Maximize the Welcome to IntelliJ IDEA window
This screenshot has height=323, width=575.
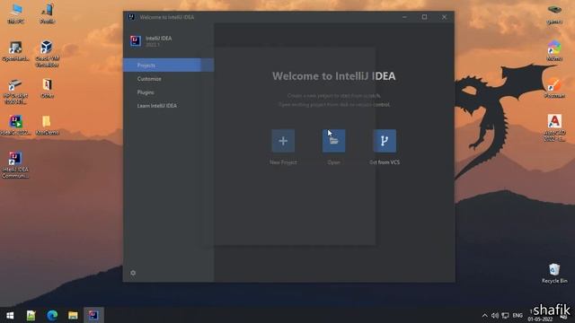[x=424, y=17]
